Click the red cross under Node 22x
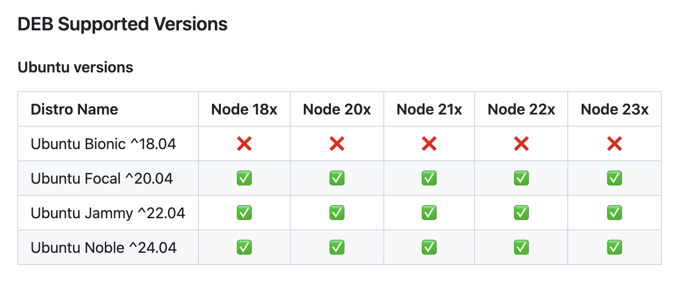Viewport: 689px width, 286px height. click(x=521, y=144)
